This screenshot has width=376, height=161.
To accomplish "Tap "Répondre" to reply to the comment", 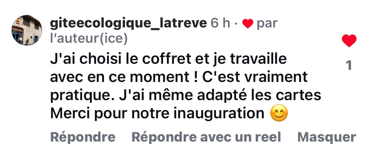I will click(83, 137).
